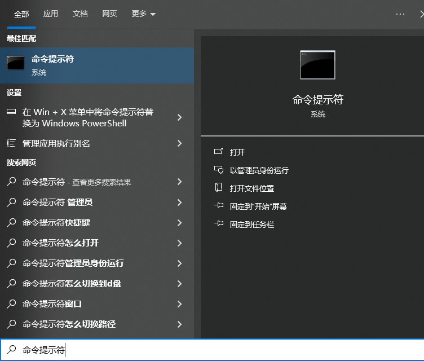Select web suggestion 命令提示符 管理员

(97, 202)
